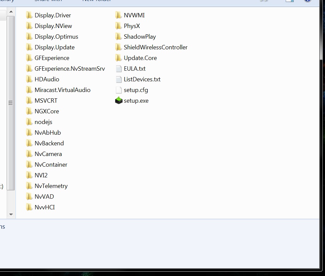The image size is (325, 276).
Task: Select the PhysX folder icon
Action: click(x=118, y=26)
